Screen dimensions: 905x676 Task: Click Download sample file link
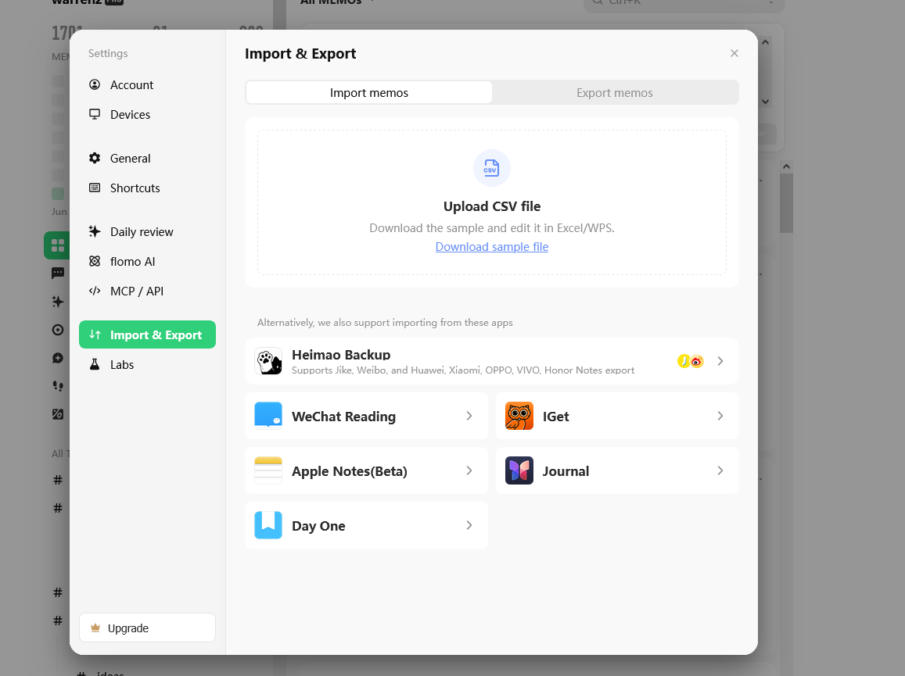click(x=492, y=247)
